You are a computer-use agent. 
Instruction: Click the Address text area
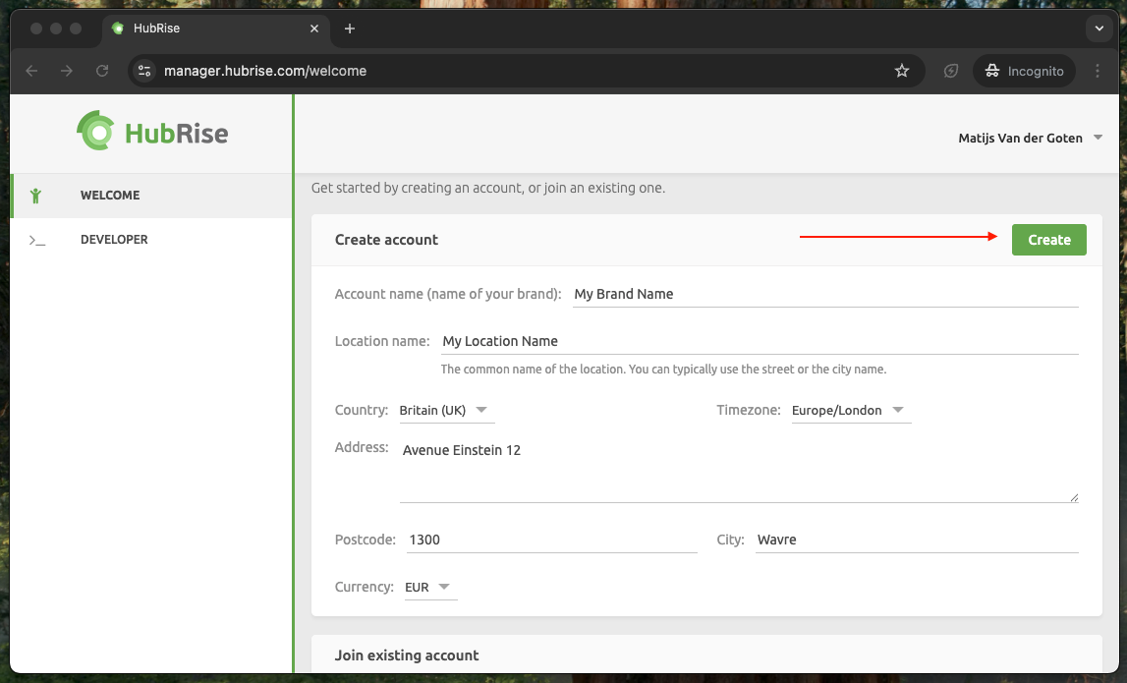click(x=737, y=470)
